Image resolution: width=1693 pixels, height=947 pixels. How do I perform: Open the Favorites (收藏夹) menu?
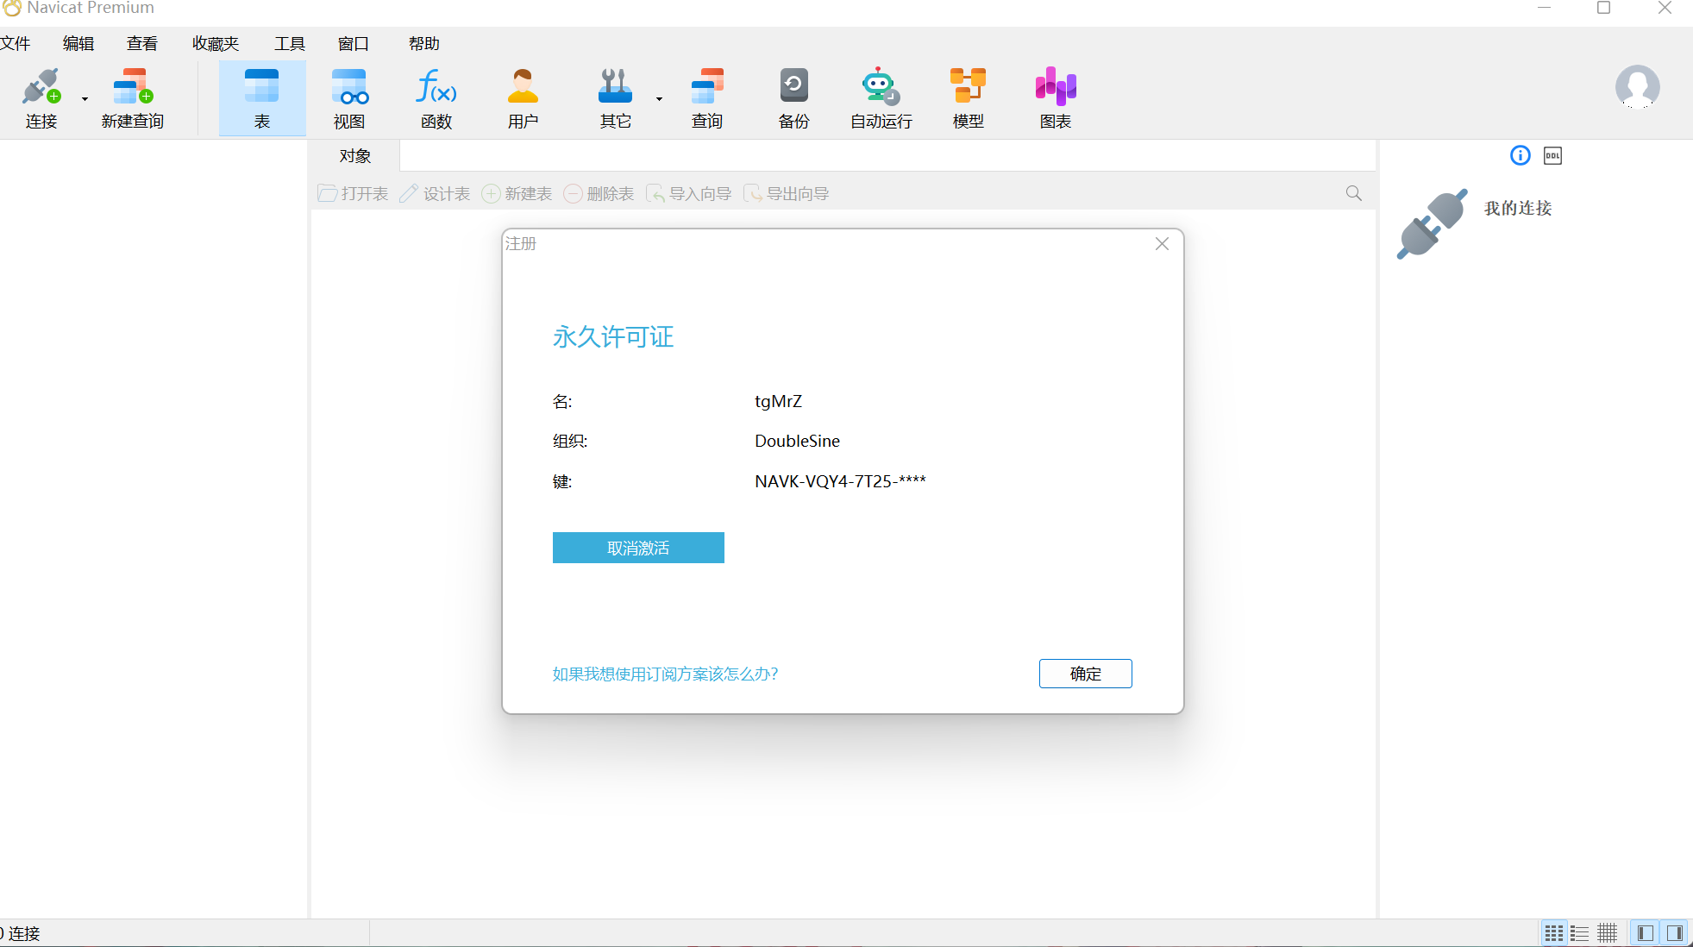click(x=216, y=44)
